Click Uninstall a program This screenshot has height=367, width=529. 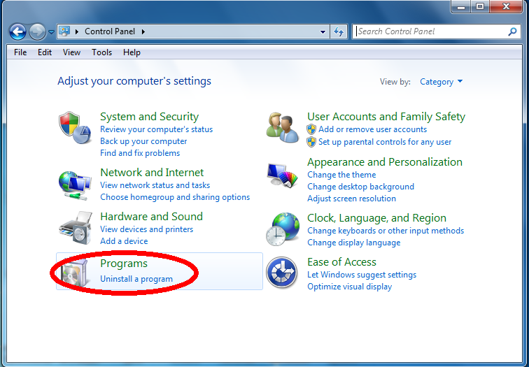[136, 279]
